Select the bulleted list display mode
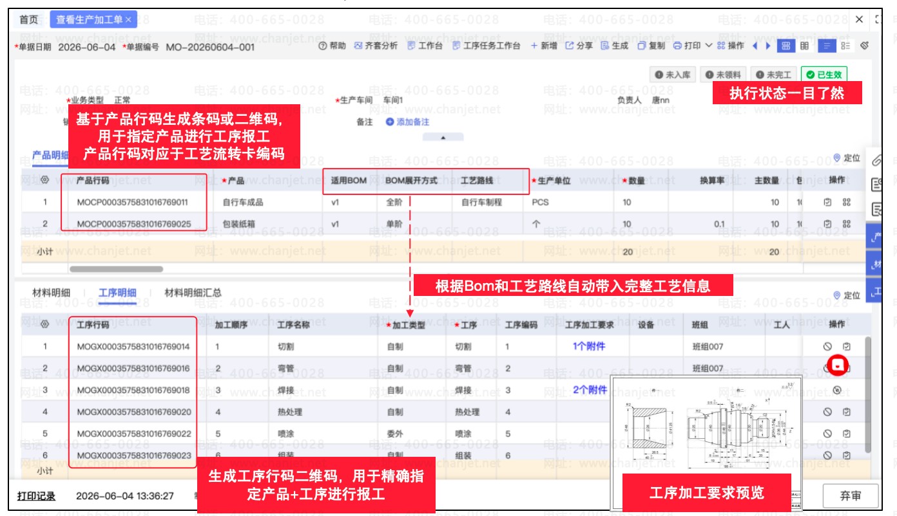 (x=845, y=46)
